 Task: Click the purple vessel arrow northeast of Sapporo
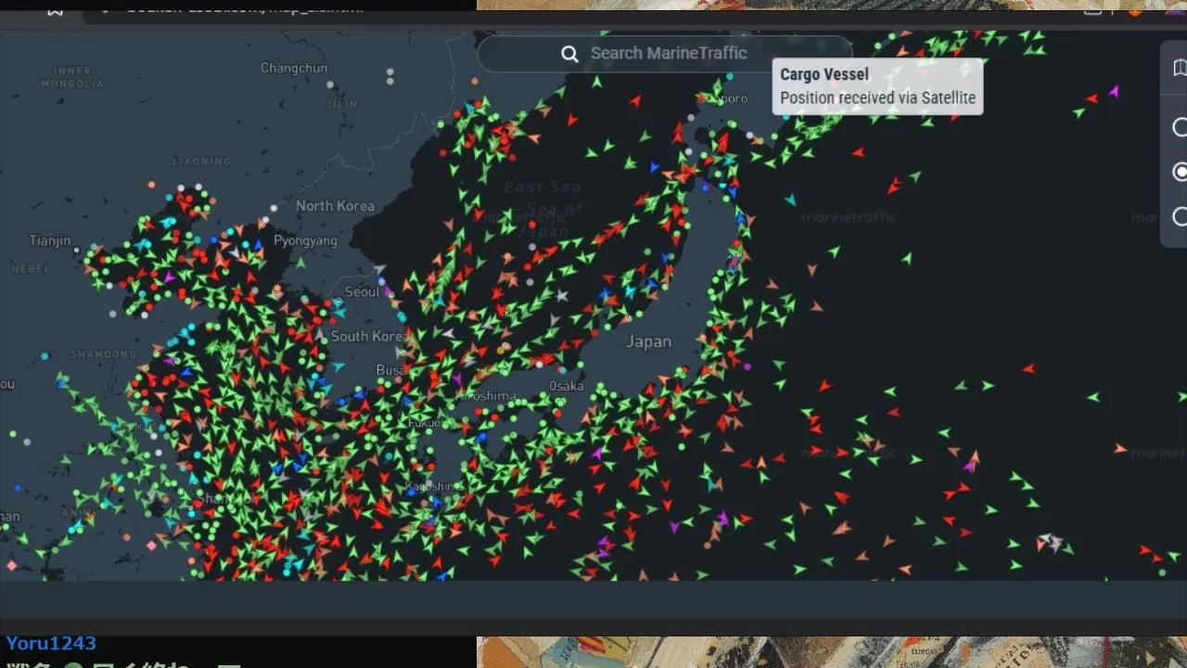(x=1114, y=91)
